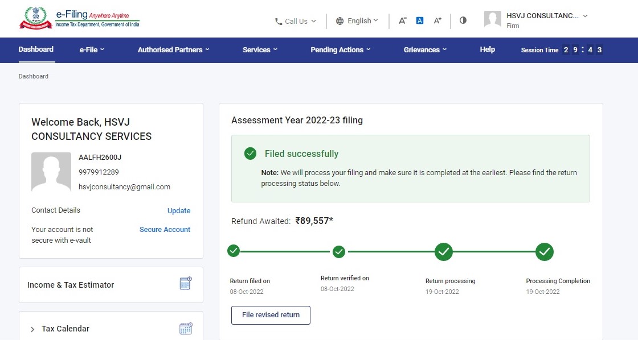Click the profile photo placeholder in Welcome card
Screen dimensions: 638x340
click(x=51, y=172)
